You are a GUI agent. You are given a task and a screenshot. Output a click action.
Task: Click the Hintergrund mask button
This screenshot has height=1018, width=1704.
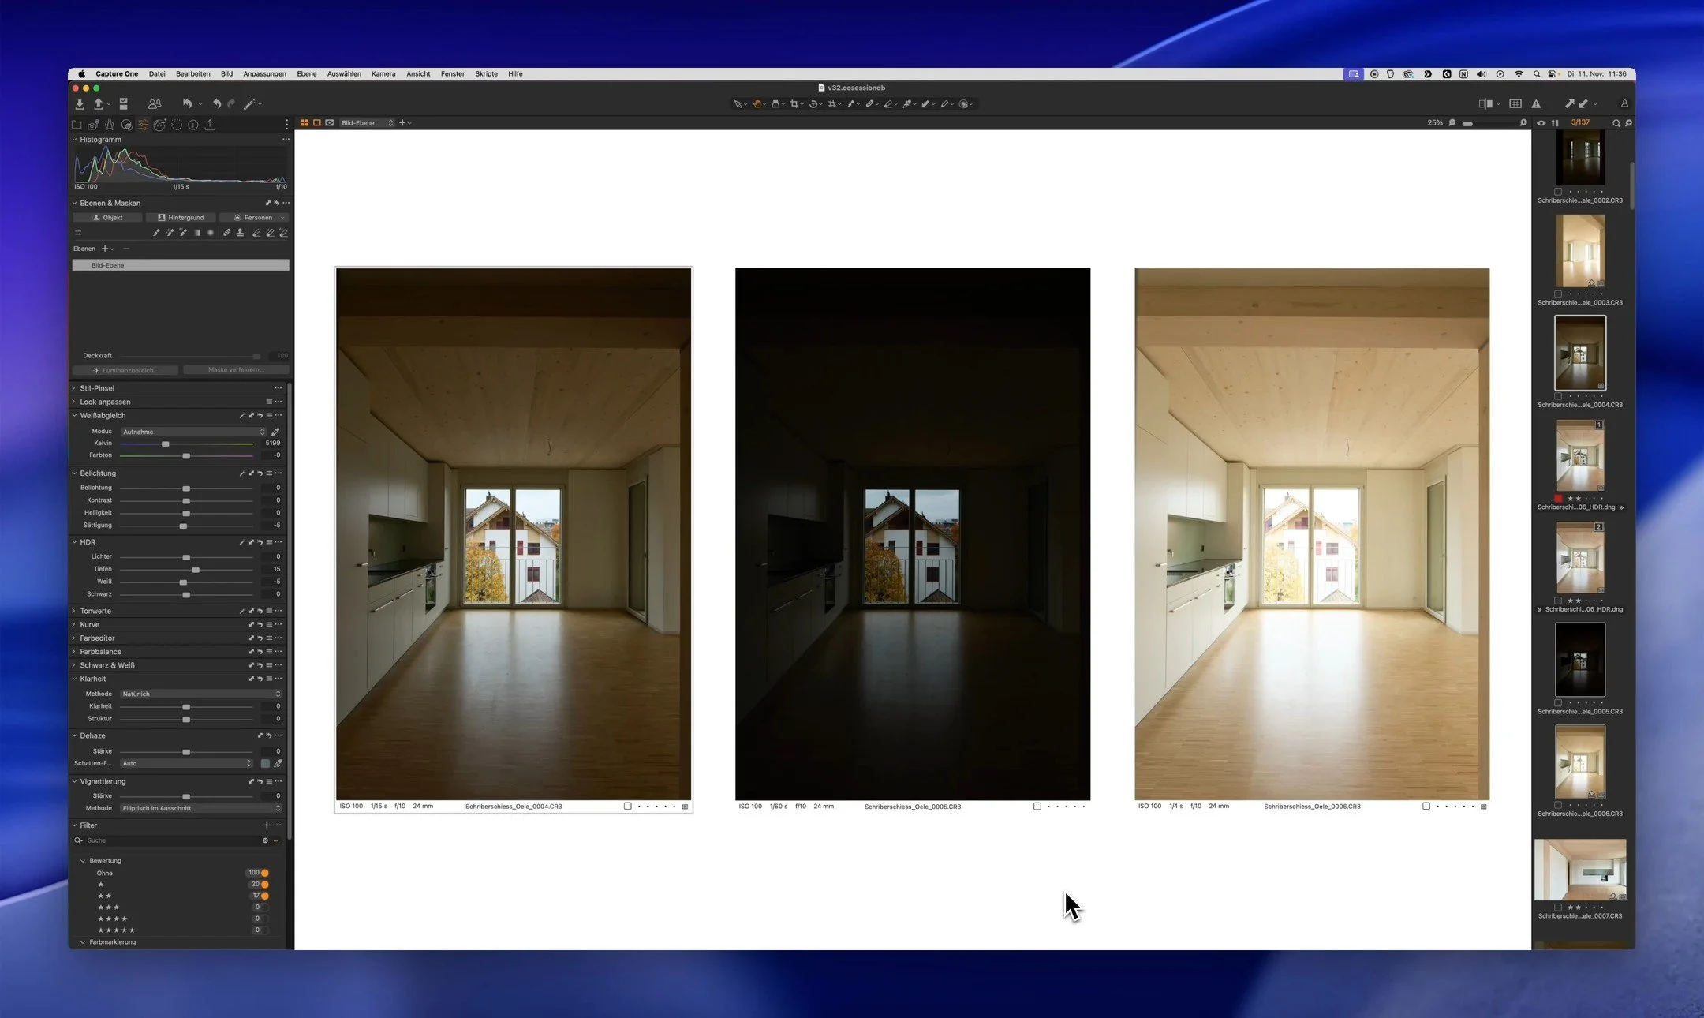point(181,217)
